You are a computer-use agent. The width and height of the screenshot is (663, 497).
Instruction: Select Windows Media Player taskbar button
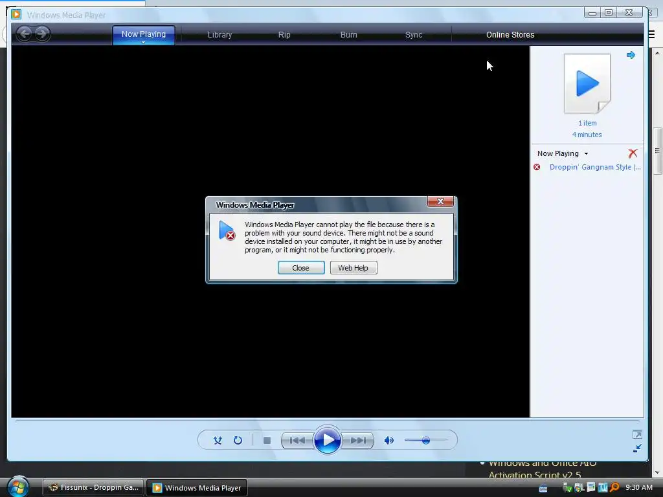197,488
